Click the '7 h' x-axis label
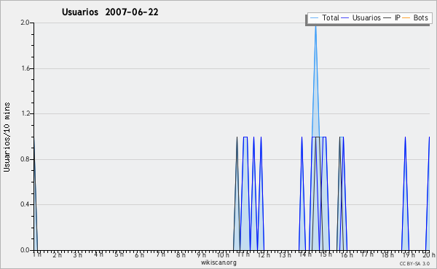The width and height of the screenshot is (437, 269). (x=160, y=254)
